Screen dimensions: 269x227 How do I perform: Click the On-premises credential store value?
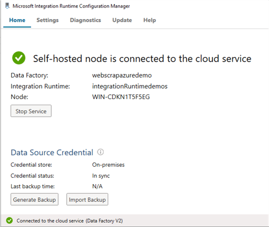tap(108, 165)
